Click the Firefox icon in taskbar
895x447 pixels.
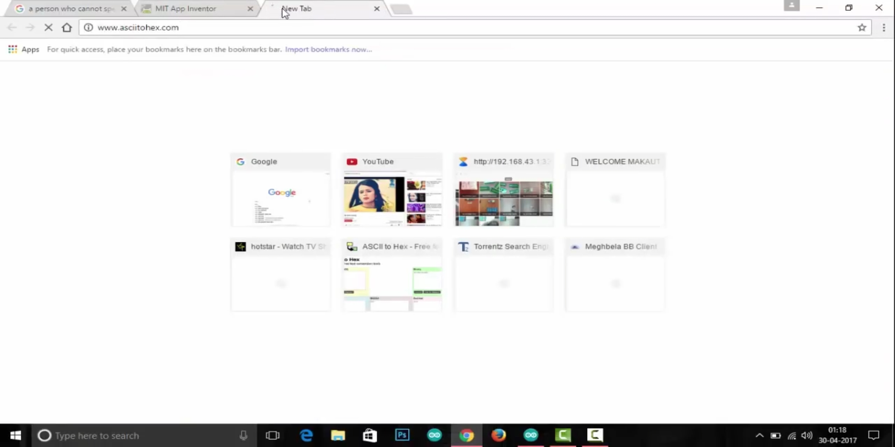pyautogui.click(x=498, y=435)
